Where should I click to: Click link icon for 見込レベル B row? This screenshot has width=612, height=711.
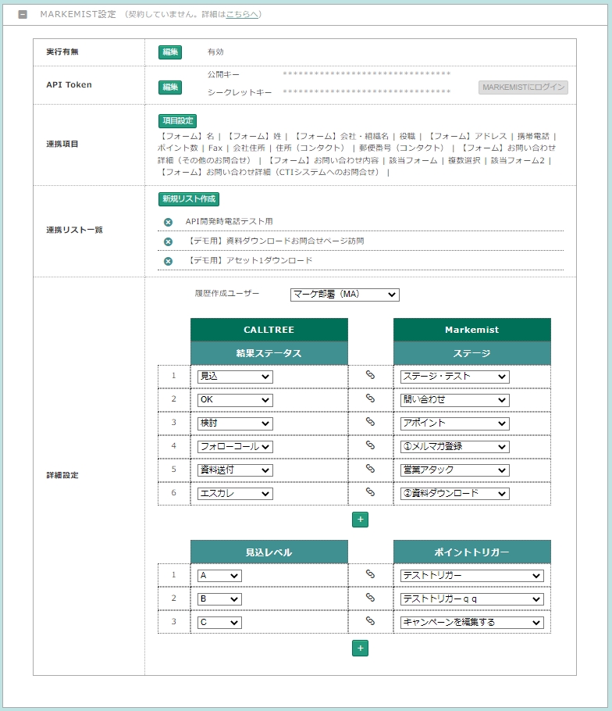370,598
